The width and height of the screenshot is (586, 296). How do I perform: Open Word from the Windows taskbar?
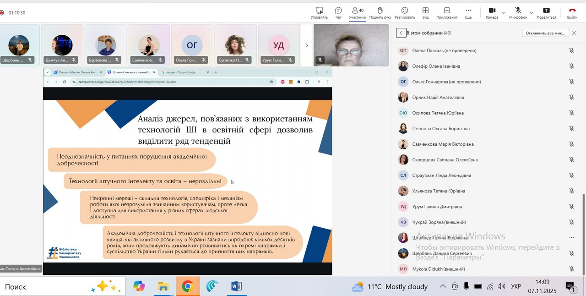(236, 286)
